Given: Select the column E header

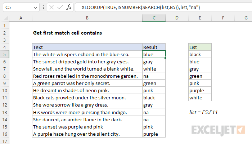Looking at the screenshot, I should pos(200,18).
